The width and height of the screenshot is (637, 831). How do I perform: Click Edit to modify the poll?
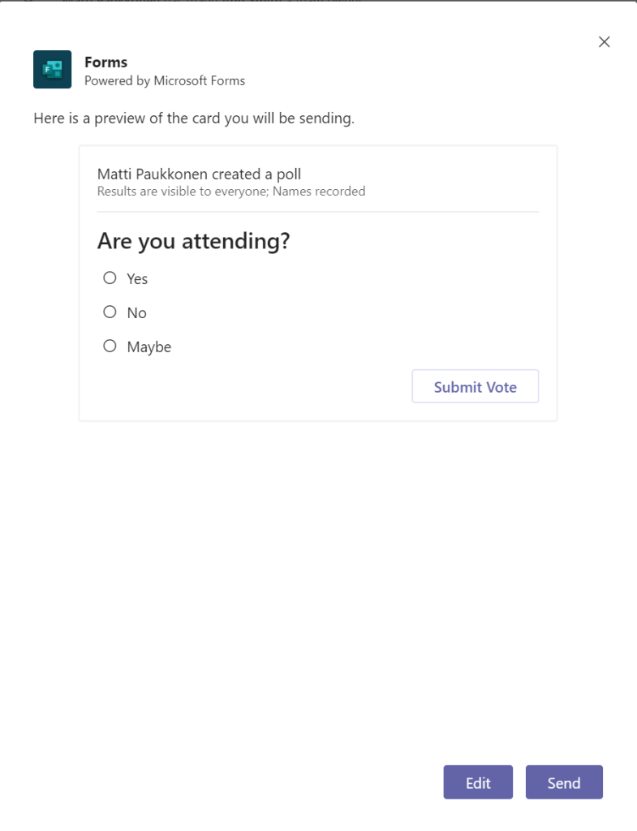(x=478, y=782)
